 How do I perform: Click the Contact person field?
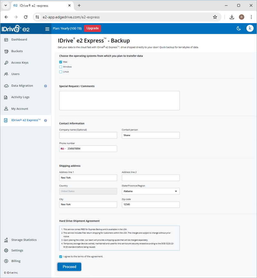click(x=151, y=135)
